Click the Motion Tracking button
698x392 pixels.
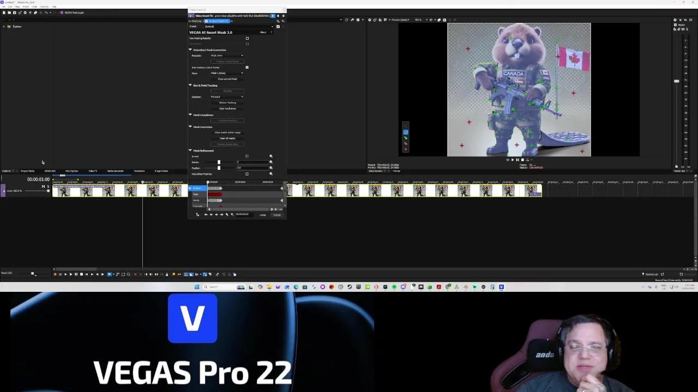(227, 102)
